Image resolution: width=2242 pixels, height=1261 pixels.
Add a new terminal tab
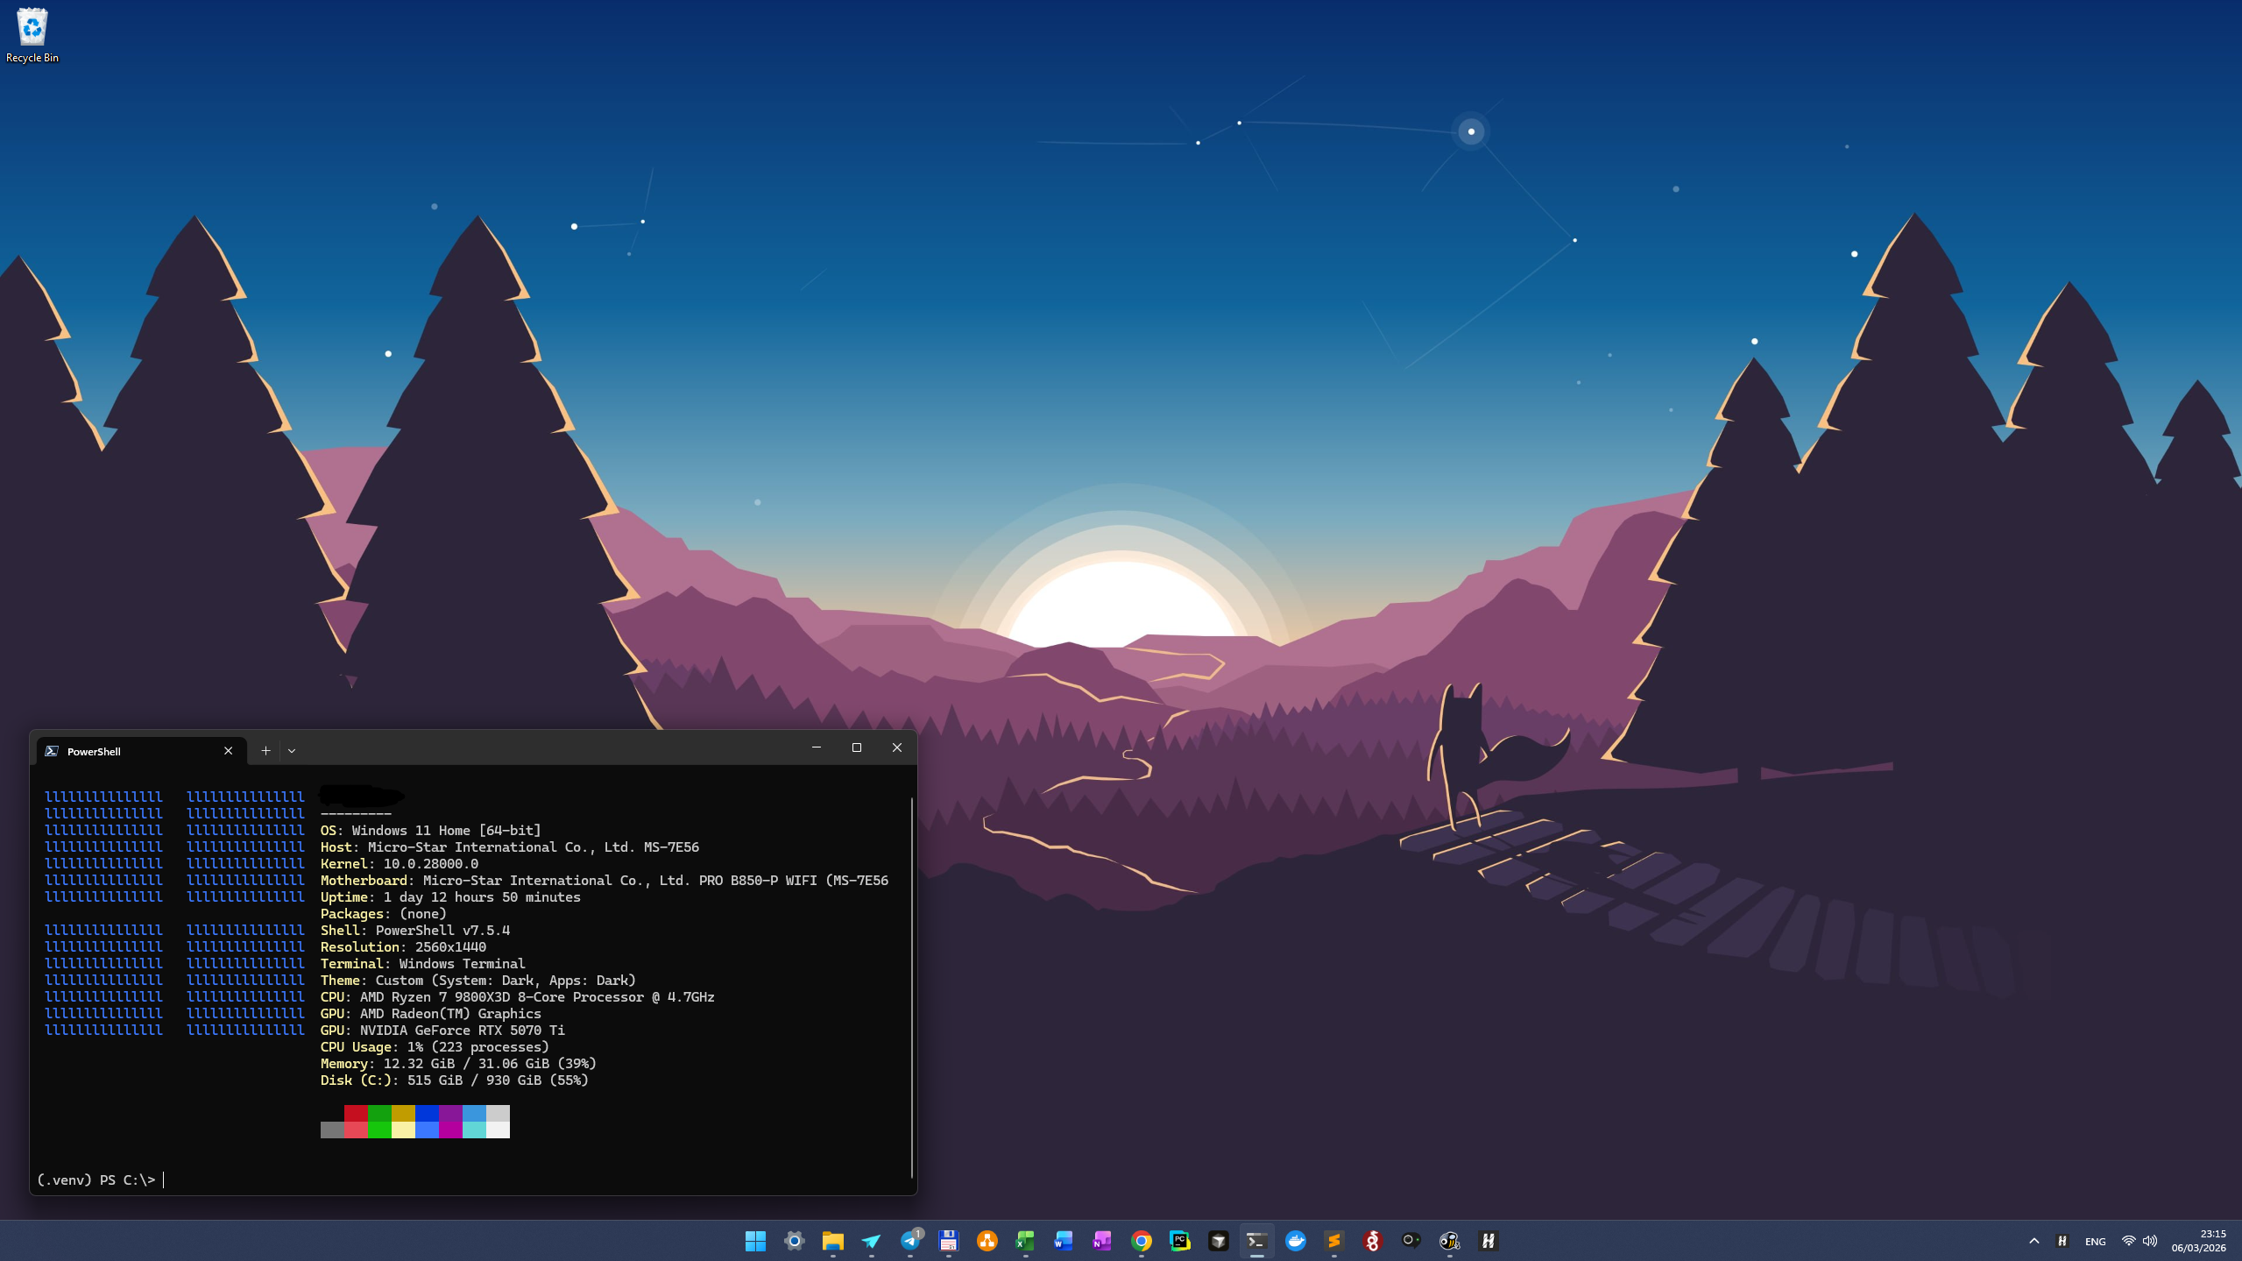[x=265, y=751]
